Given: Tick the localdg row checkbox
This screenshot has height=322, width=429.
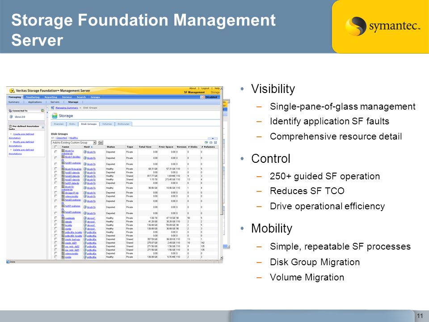Looking at the screenshot, I should pyautogui.click(x=56, y=225).
